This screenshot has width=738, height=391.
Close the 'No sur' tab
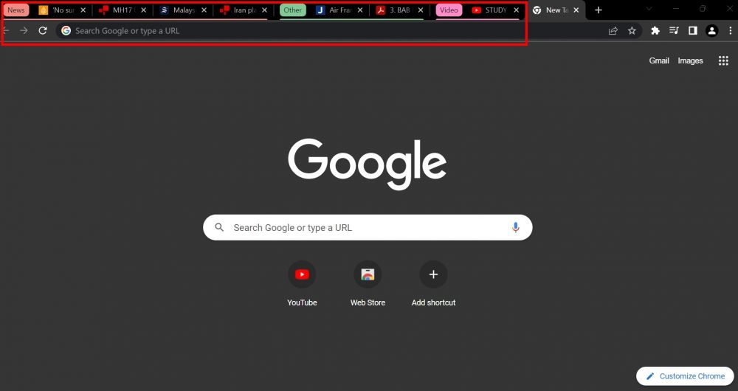83,10
